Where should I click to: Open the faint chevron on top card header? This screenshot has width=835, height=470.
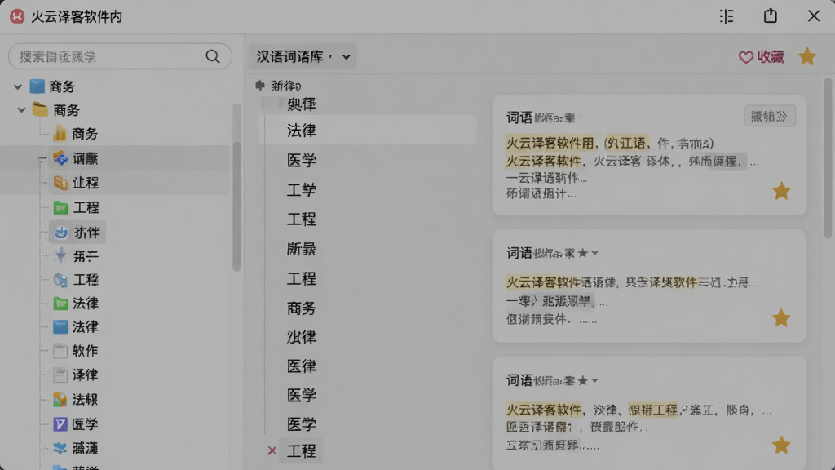[x=581, y=117]
